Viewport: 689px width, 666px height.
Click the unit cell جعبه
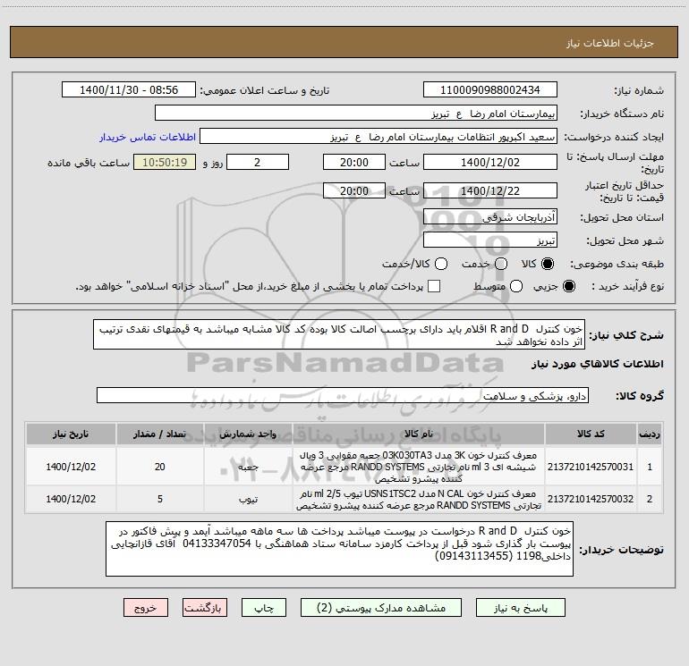pos(248,467)
